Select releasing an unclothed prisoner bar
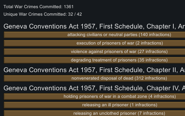This screenshot has width=185, height=116. pos(94,113)
